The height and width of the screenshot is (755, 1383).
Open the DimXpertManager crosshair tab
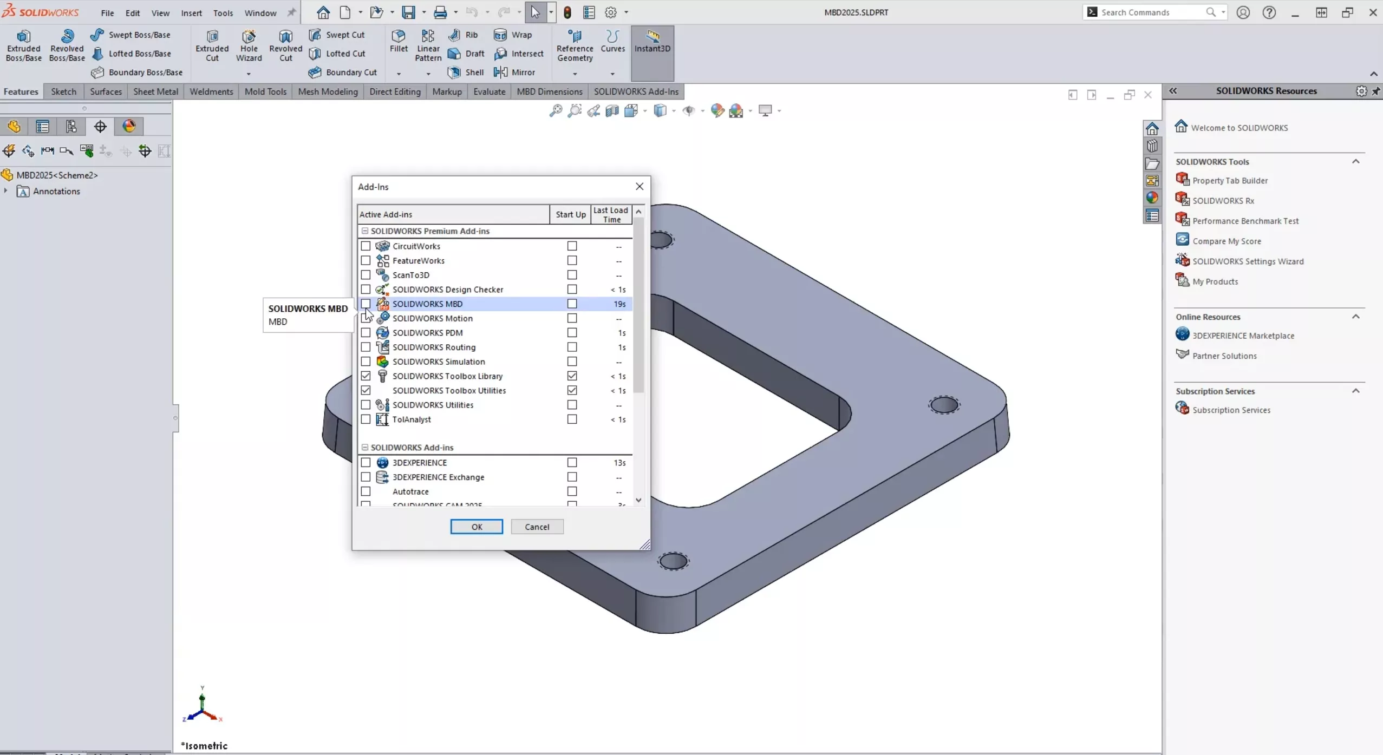pyautogui.click(x=100, y=126)
